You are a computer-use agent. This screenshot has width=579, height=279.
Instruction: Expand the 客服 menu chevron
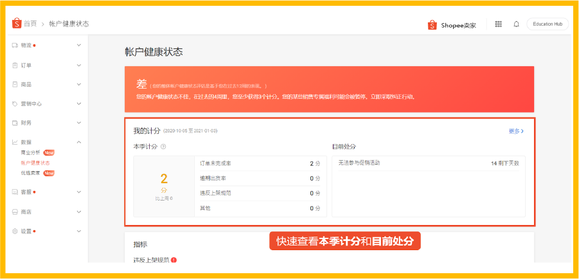[x=78, y=192]
